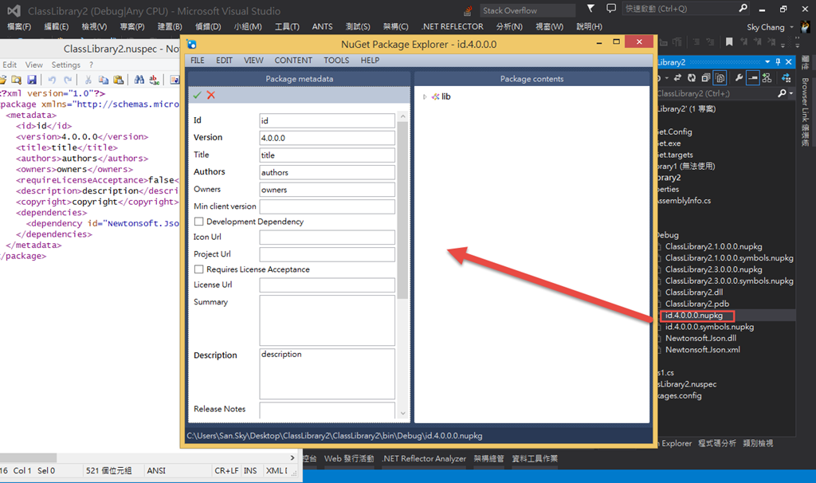The width and height of the screenshot is (816, 483).
Task: Accept metadata edits with the green checkmark
Action: point(197,95)
